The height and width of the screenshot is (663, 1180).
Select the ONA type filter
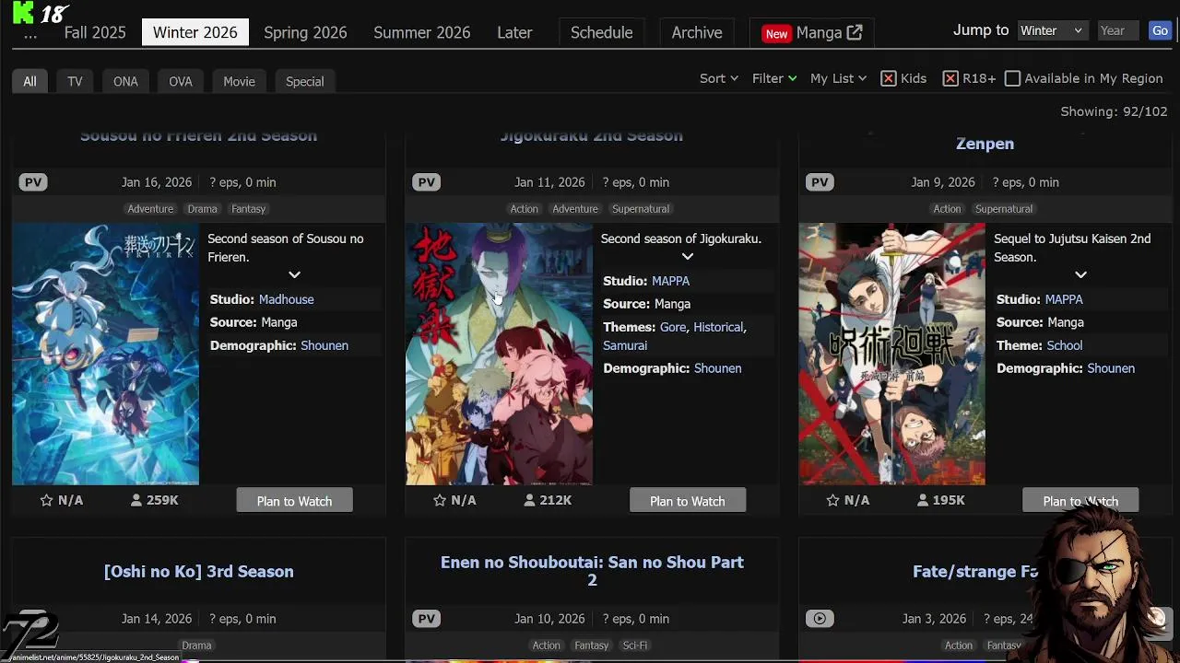(125, 81)
